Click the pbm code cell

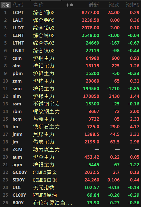(x=18, y=74)
